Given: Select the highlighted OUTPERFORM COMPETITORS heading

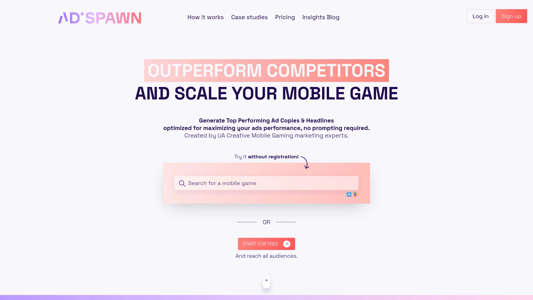Looking at the screenshot, I should pyautogui.click(x=266, y=70).
